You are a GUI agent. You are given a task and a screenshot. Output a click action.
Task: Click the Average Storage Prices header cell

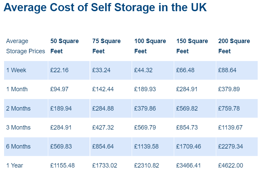pyautogui.click(x=25, y=46)
